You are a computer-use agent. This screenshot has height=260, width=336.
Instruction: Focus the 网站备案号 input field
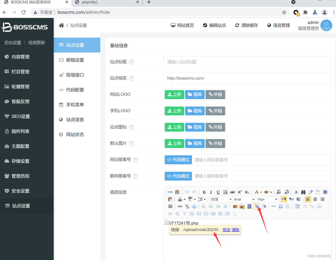[x=261, y=160]
